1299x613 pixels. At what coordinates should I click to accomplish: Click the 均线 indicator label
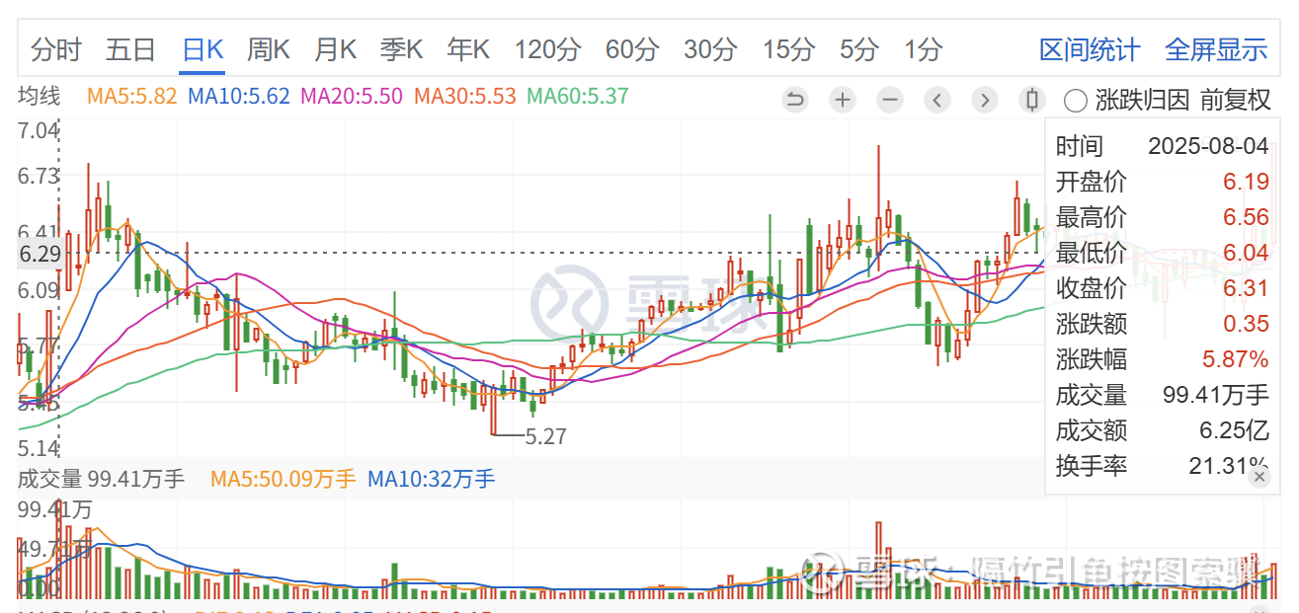(x=40, y=97)
